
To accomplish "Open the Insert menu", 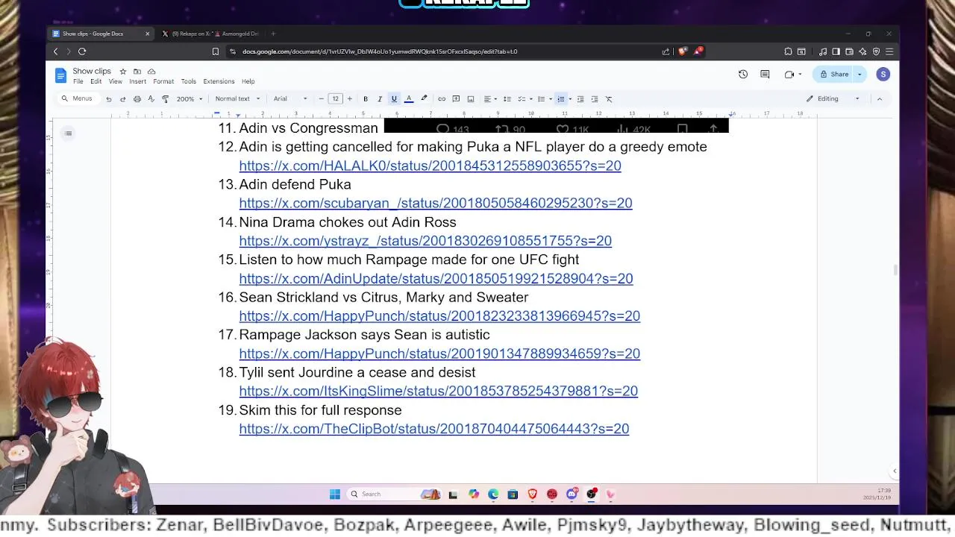I will tap(138, 81).
